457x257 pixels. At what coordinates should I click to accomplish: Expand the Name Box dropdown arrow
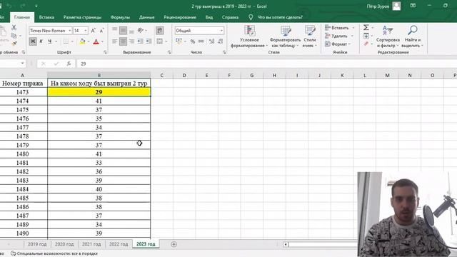pyautogui.click(x=22, y=64)
